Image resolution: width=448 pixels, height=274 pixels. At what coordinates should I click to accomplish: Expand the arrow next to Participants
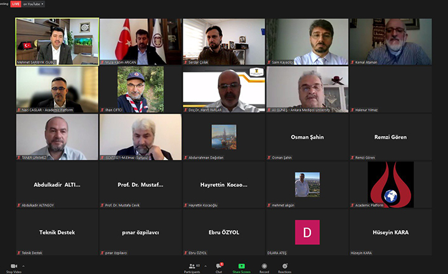[x=206, y=266]
